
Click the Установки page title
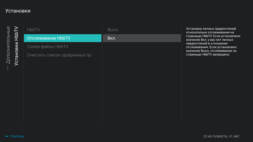(18, 11)
